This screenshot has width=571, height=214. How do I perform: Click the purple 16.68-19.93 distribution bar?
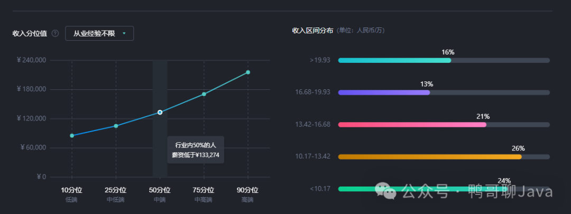tap(384, 92)
